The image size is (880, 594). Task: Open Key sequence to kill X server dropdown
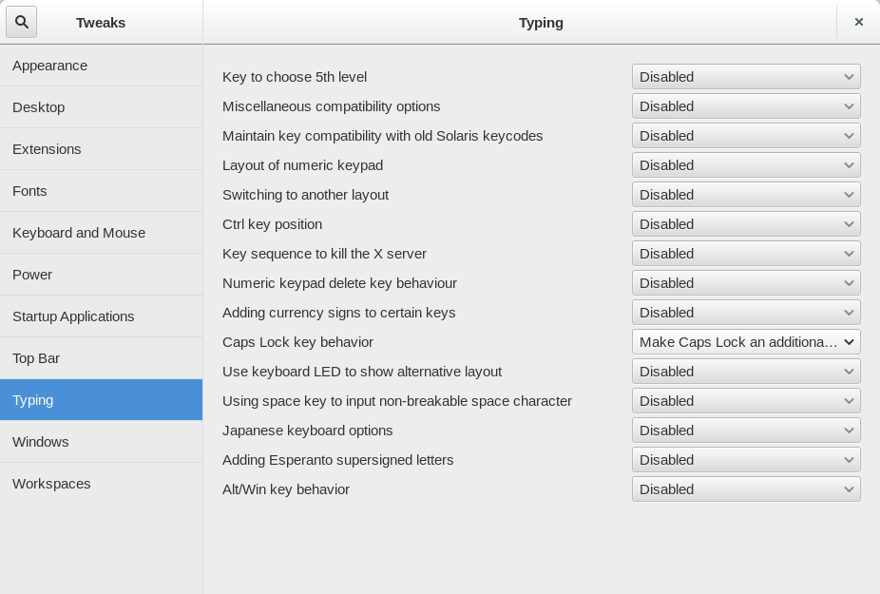tap(746, 254)
